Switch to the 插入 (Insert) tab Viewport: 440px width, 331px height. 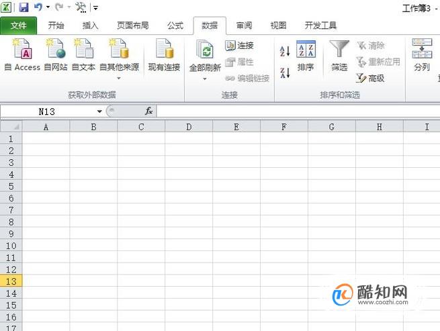click(90, 26)
